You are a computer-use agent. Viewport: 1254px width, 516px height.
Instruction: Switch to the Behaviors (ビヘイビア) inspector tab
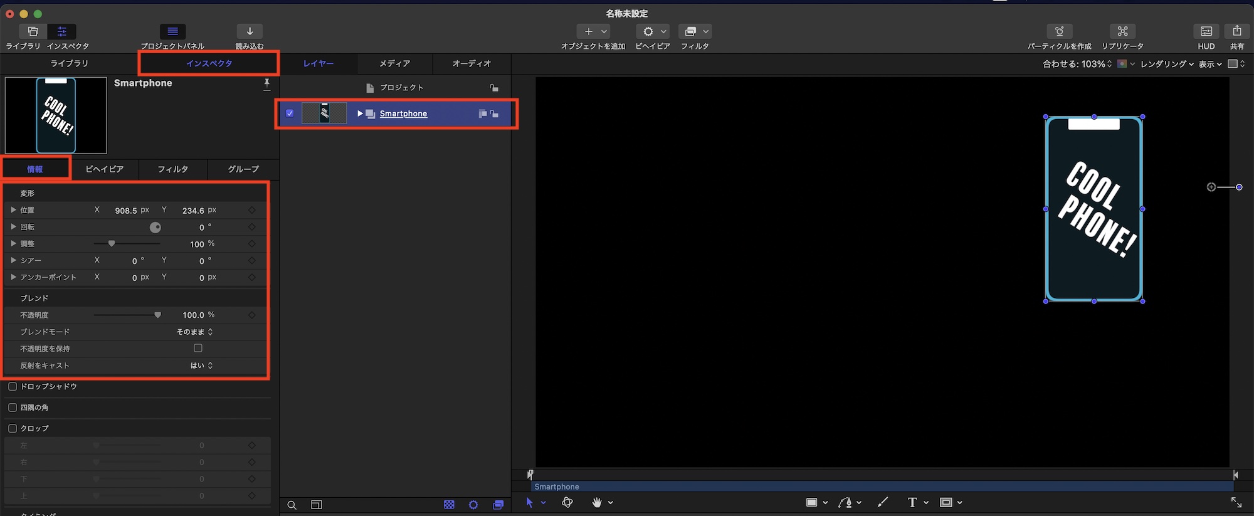[104, 169]
